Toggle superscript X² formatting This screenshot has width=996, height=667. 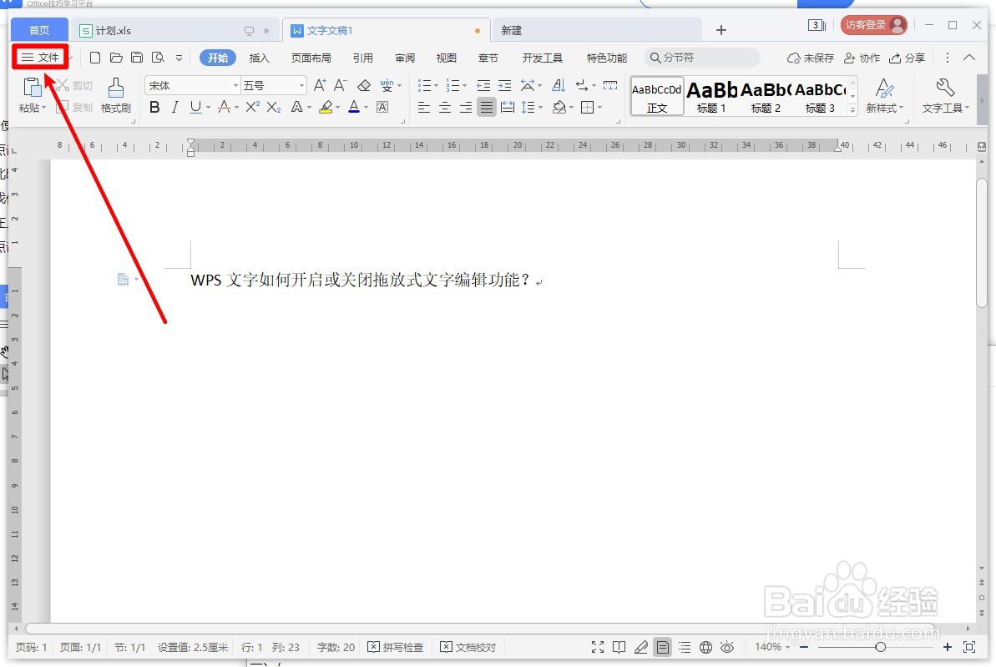click(x=252, y=108)
